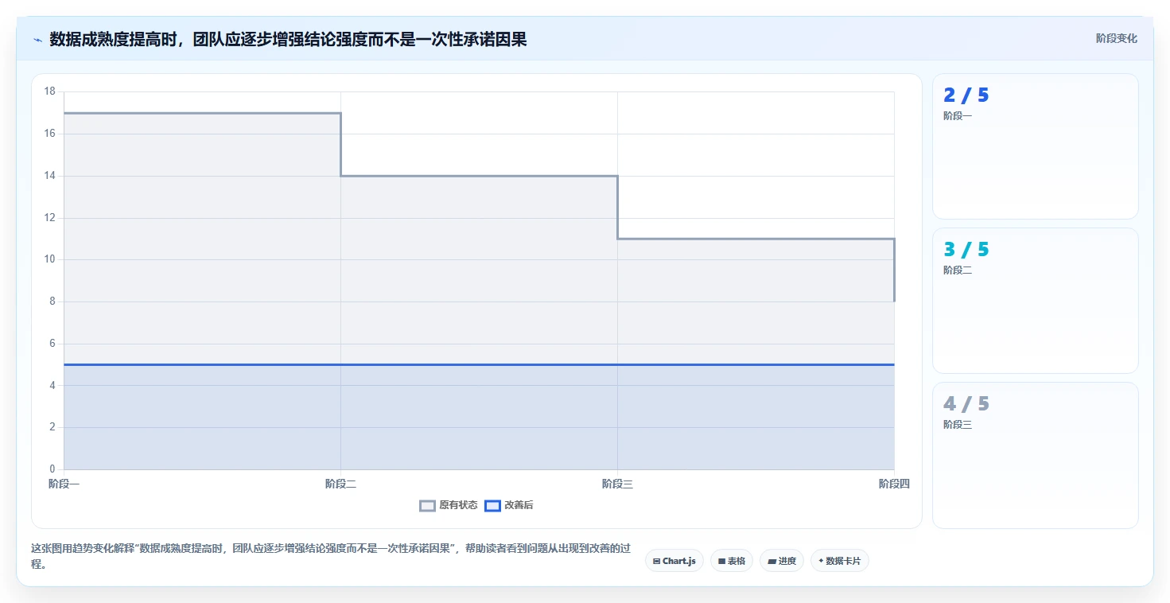Viewport: 1170px width, 603px height.
Task: Click the 阶段一 x-axis label
Action: [64, 484]
